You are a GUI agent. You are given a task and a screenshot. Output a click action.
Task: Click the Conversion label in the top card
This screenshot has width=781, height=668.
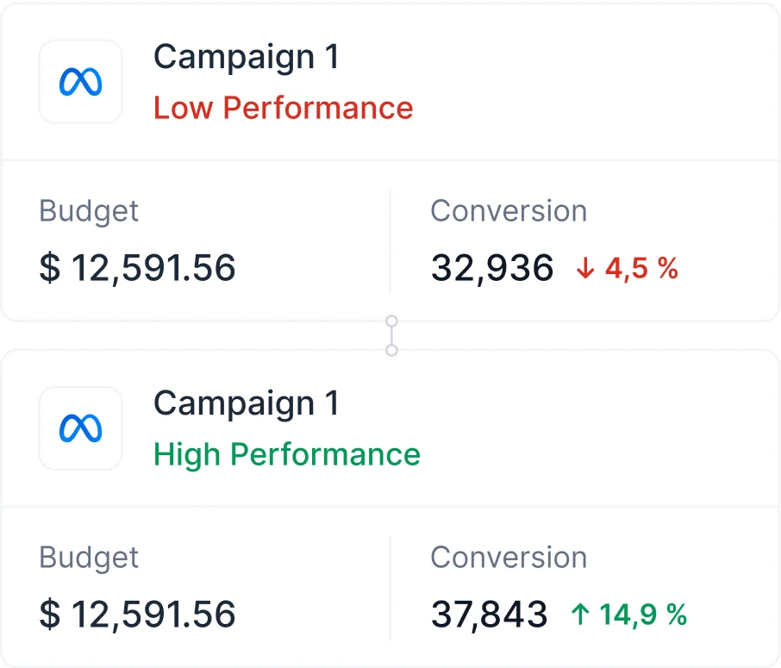(509, 210)
